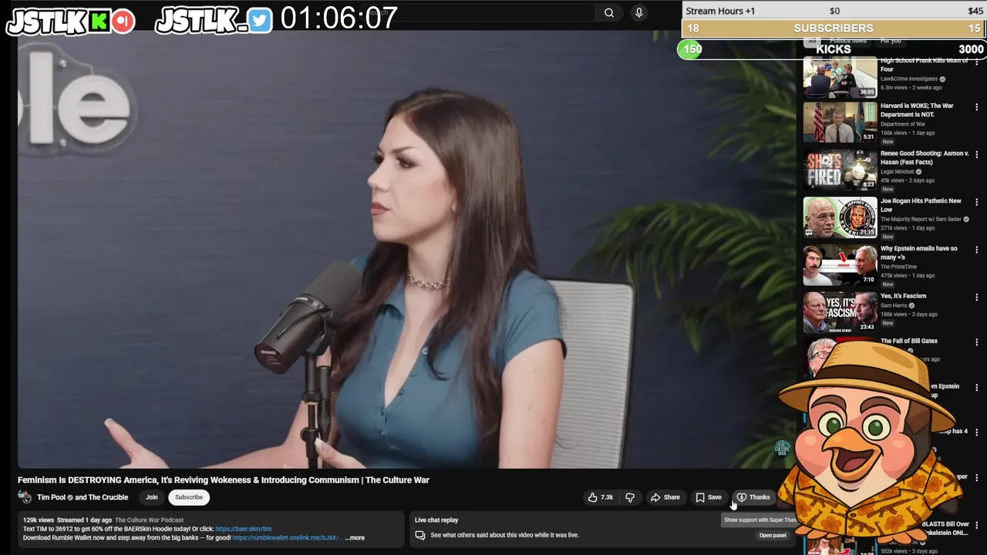Screen dimensions: 987x555
Task: Click 'The Majority Report w/ Sam Seder' channel name
Action: 921,219
